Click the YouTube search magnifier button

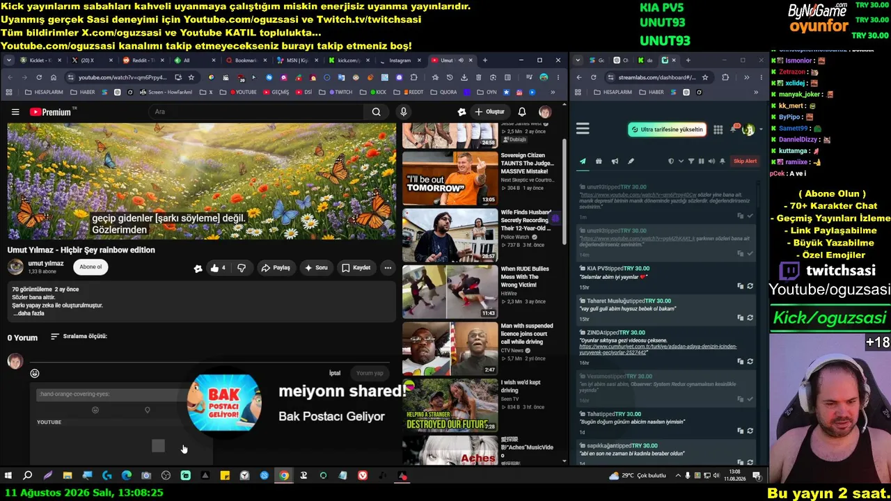376,112
